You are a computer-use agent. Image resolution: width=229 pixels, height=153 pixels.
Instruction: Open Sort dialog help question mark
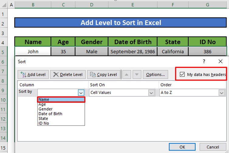pos(204,61)
